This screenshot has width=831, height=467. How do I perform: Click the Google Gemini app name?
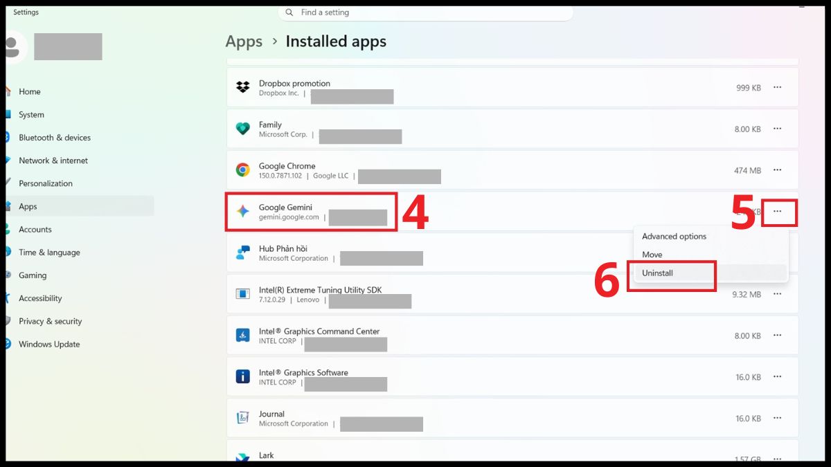(285, 208)
